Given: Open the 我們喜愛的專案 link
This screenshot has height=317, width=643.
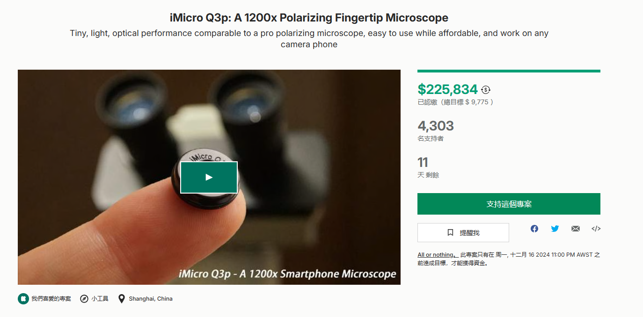Looking at the screenshot, I should coord(51,299).
